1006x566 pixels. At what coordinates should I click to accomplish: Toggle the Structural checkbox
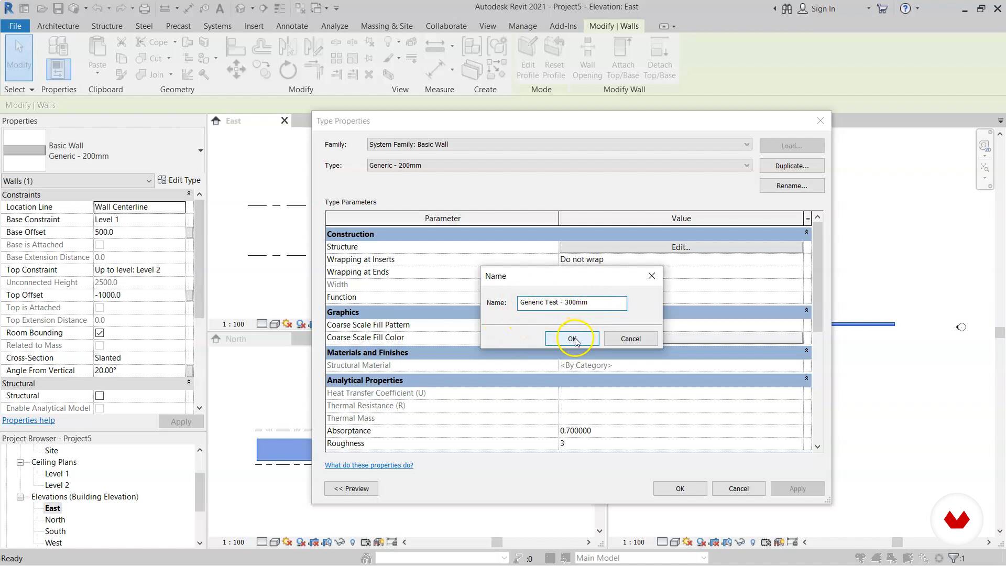click(100, 396)
